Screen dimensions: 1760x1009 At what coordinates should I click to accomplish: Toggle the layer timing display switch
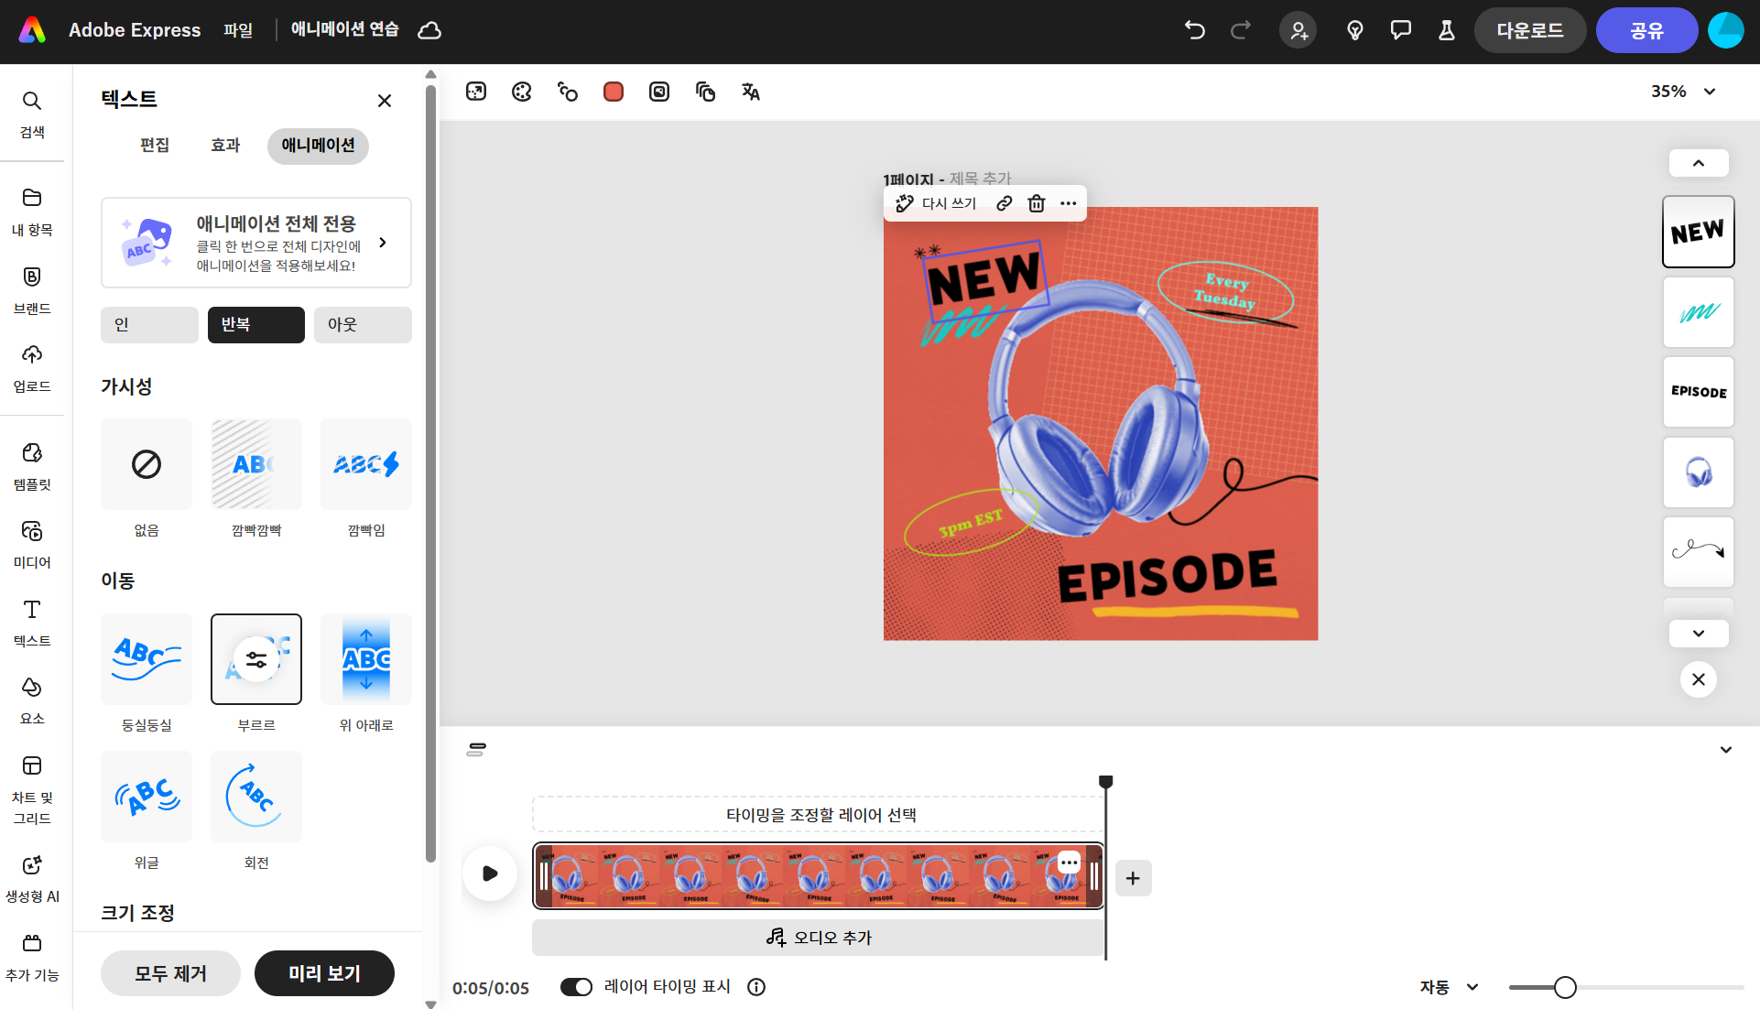pos(576,987)
